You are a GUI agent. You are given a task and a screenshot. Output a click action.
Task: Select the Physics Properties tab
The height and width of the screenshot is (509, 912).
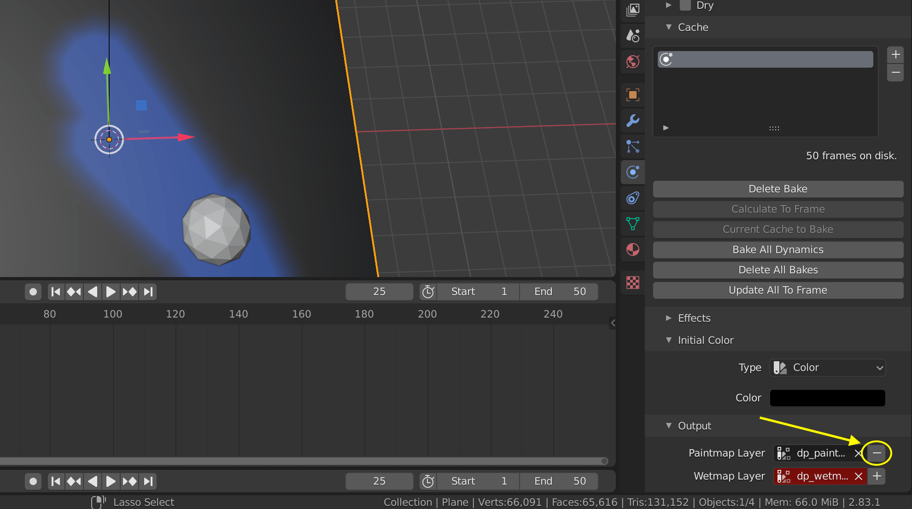tap(633, 172)
